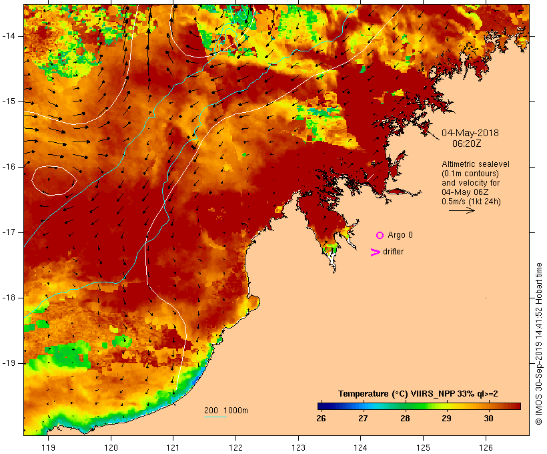Click the longitude label 126
This screenshot has height=454, width=547.
(x=486, y=447)
